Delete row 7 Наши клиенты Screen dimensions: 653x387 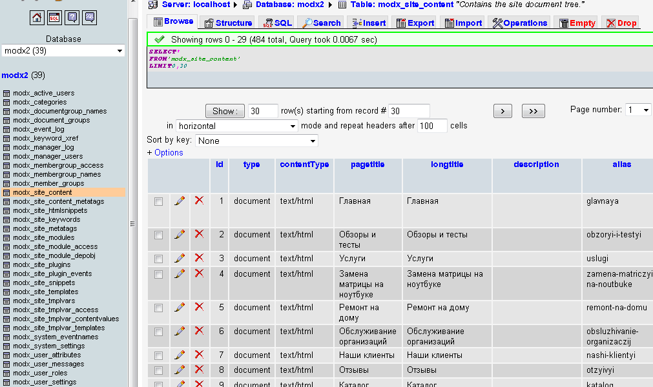pos(199,355)
